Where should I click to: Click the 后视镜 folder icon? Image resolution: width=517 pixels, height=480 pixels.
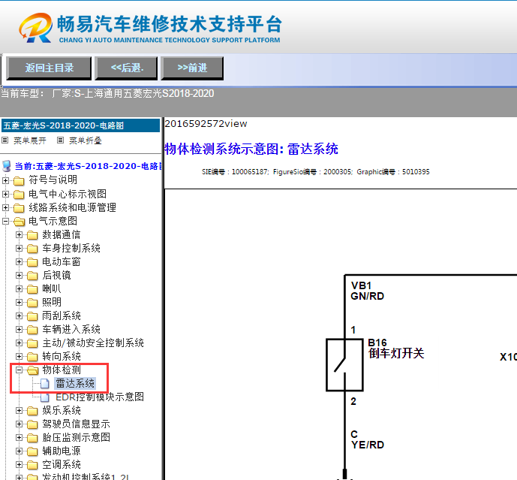tap(32, 276)
